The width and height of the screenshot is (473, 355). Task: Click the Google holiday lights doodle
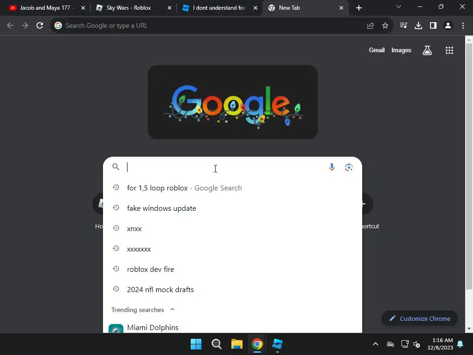(x=233, y=102)
